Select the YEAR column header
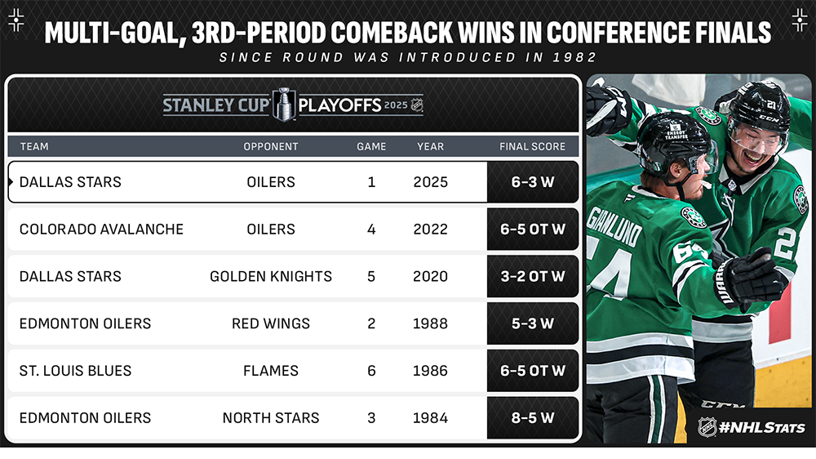This screenshot has width=816, height=459. tap(430, 146)
